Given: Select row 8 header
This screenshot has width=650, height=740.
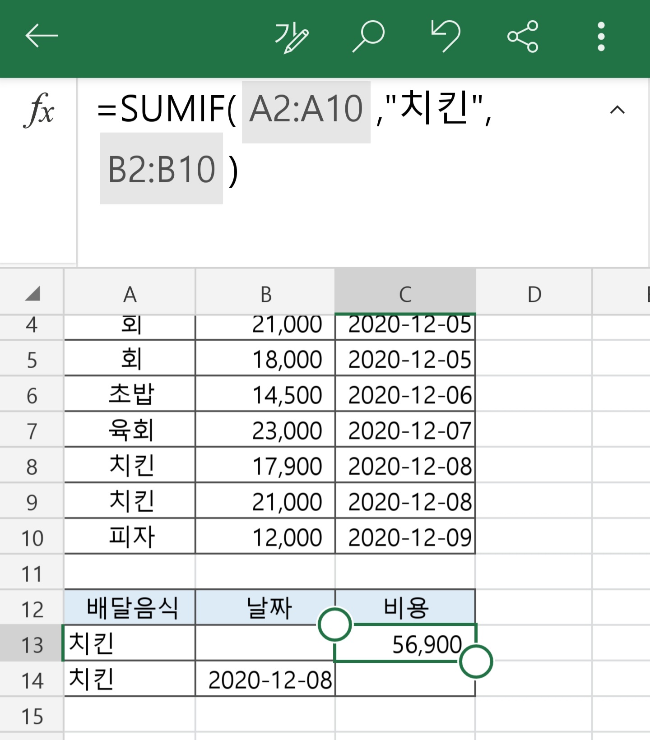Looking at the screenshot, I should [32, 466].
